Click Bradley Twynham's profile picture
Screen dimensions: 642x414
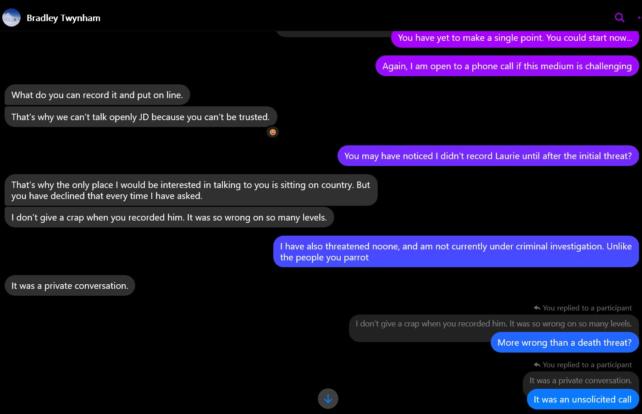point(11,18)
